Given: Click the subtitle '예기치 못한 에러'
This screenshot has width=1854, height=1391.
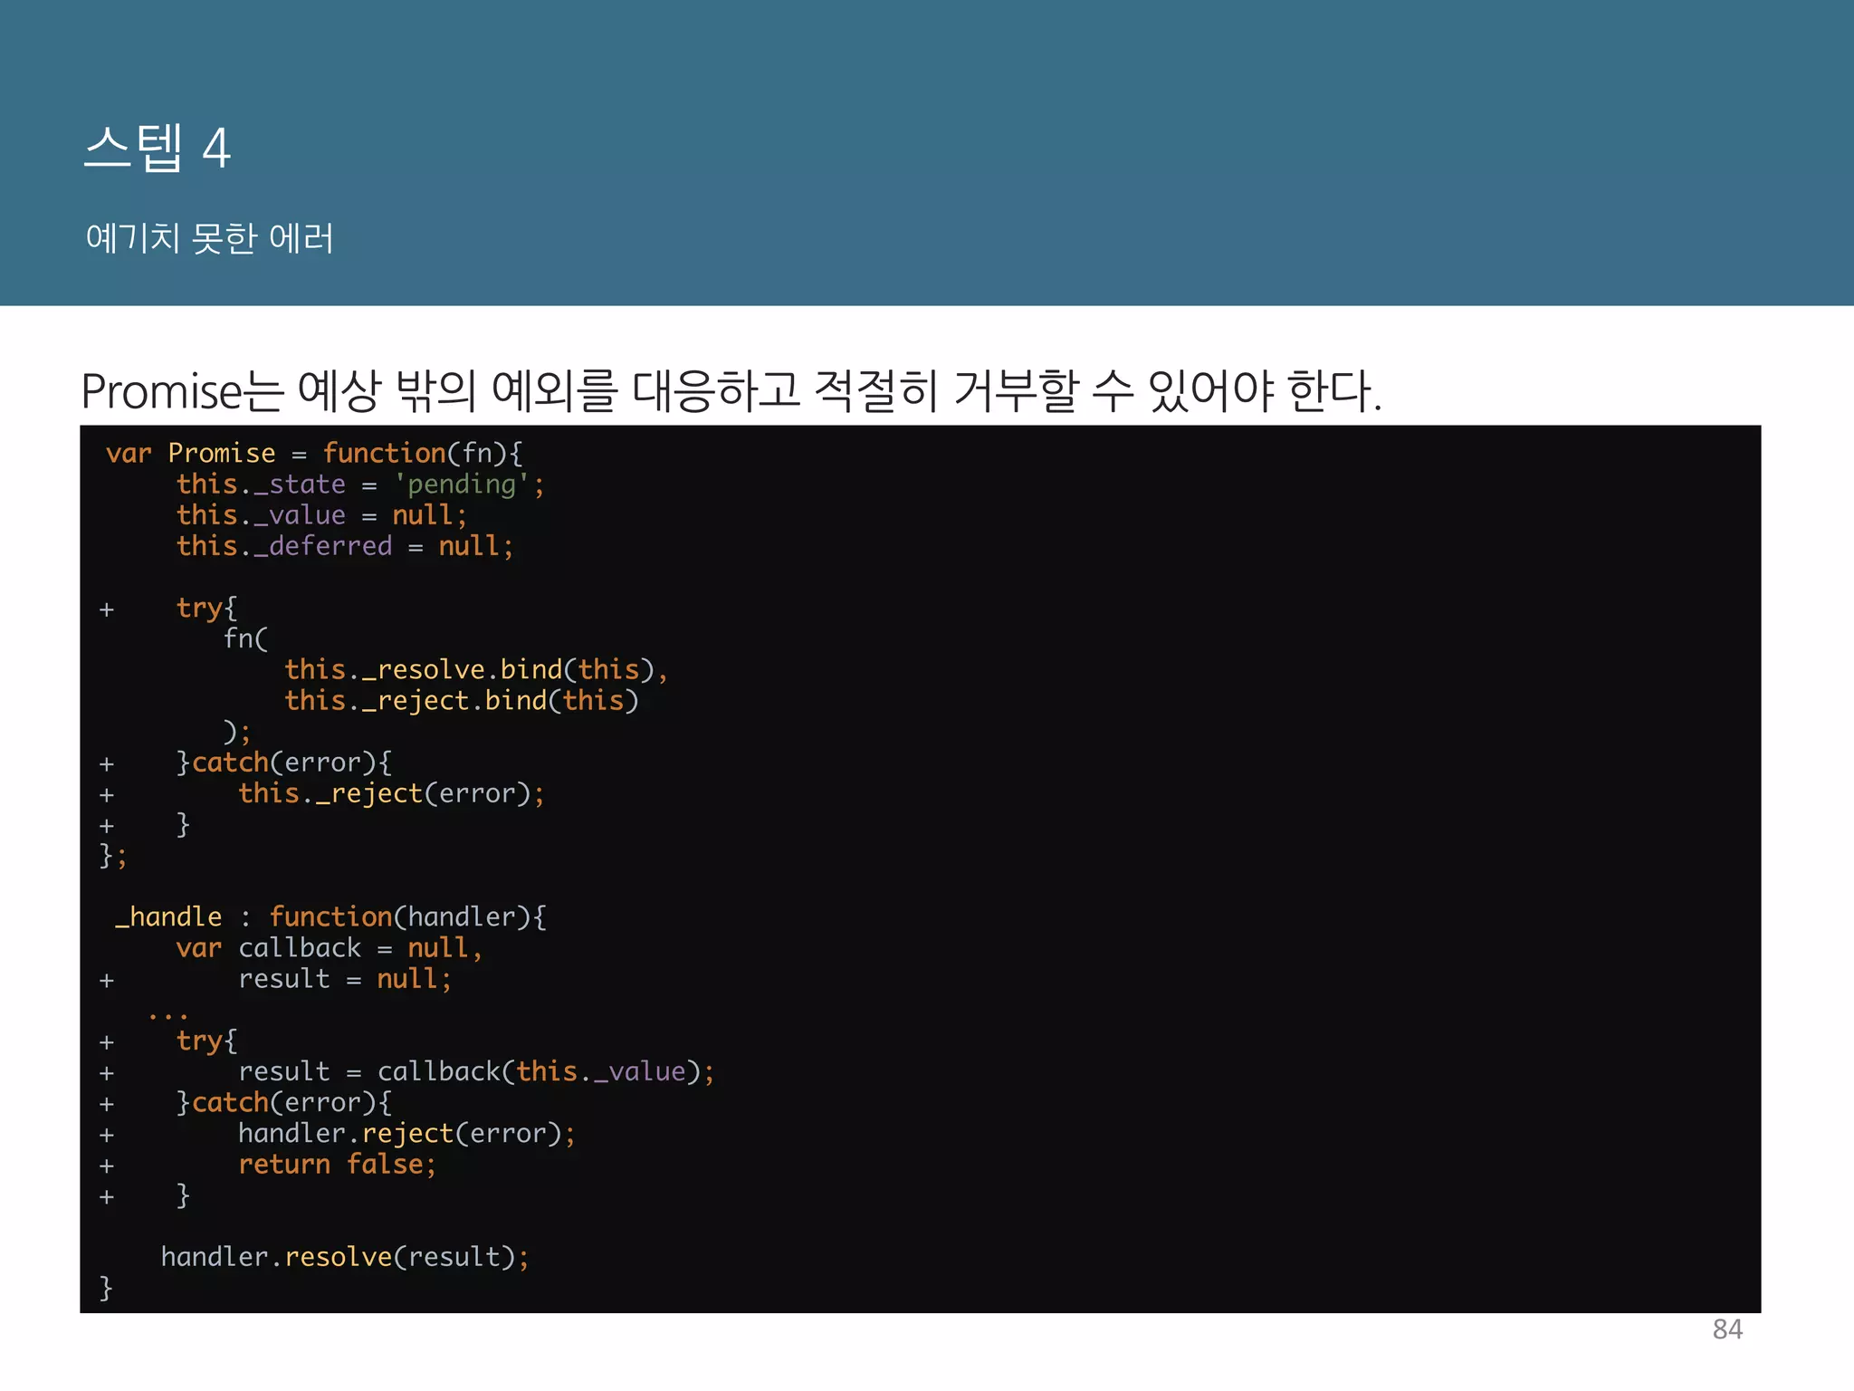Looking at the screenshot, I should (x=210, y=238).
